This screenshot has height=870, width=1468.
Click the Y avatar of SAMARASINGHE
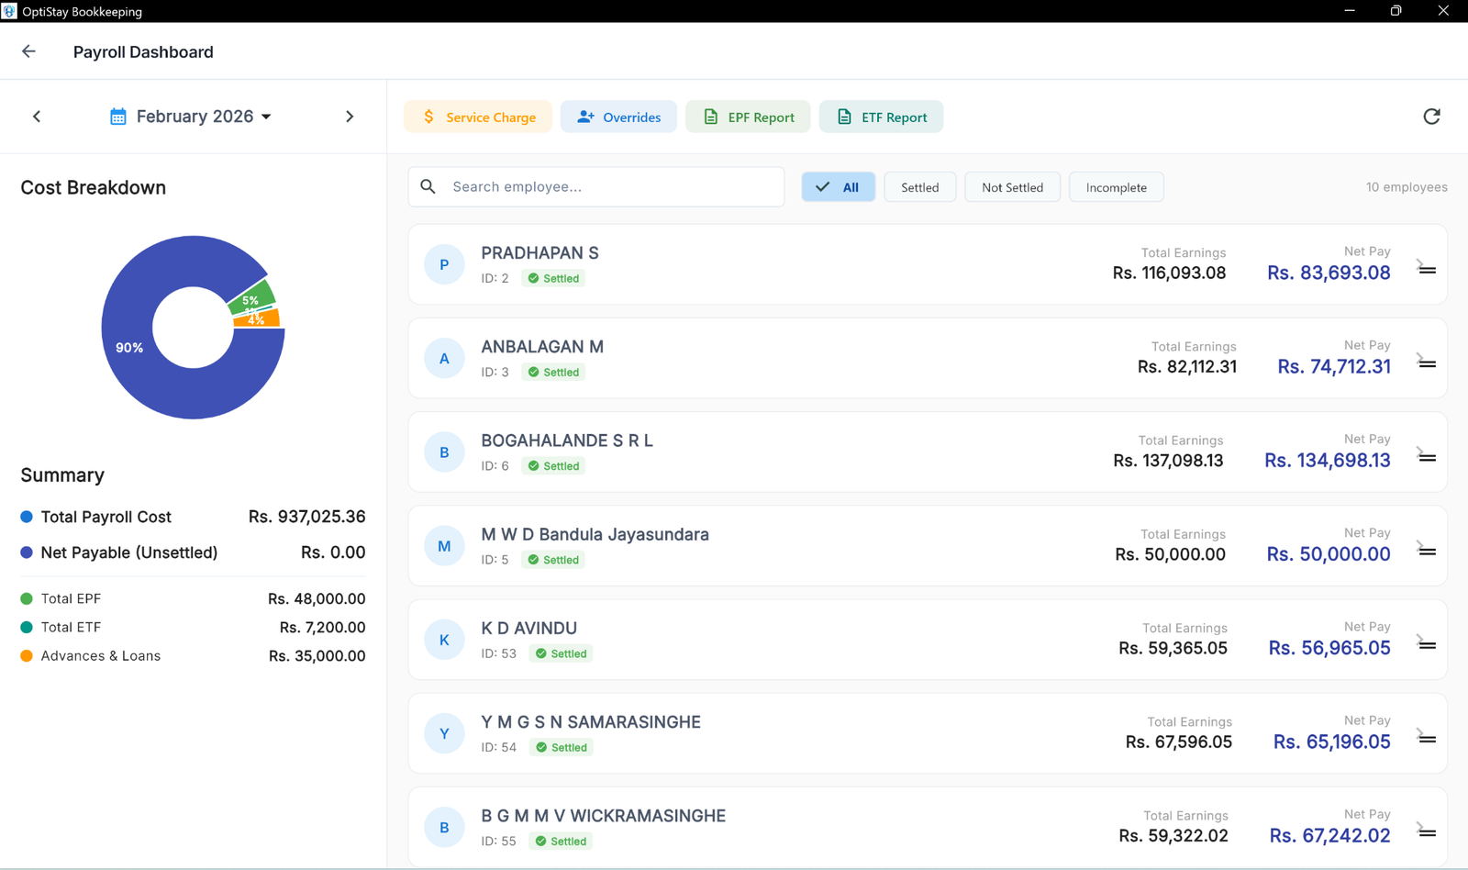[x=444, y=733]
